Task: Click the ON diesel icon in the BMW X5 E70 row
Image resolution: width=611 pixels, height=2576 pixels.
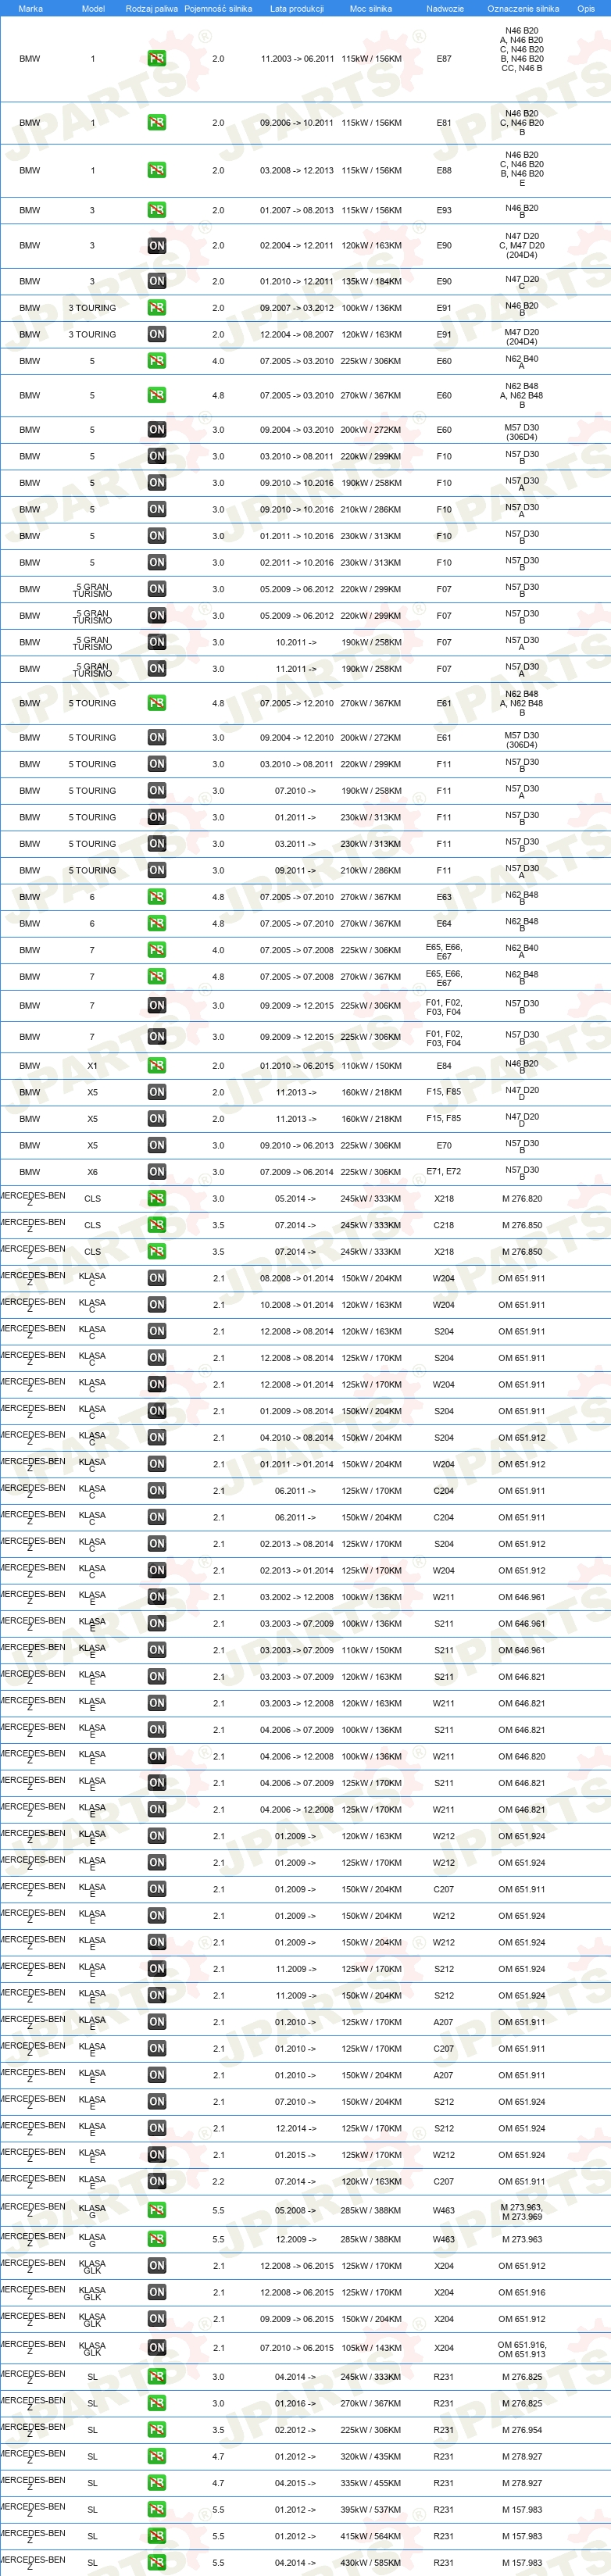Action: pyautogui.click(x=157, y=1146)
